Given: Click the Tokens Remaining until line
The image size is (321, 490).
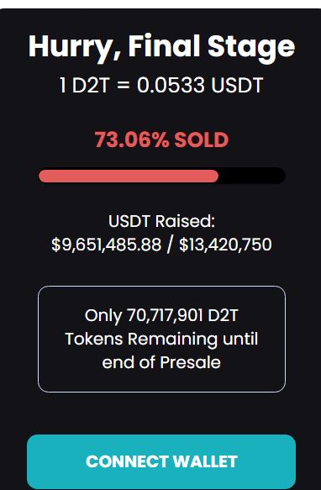Looking at the screenshot, I should click(161, 339).
